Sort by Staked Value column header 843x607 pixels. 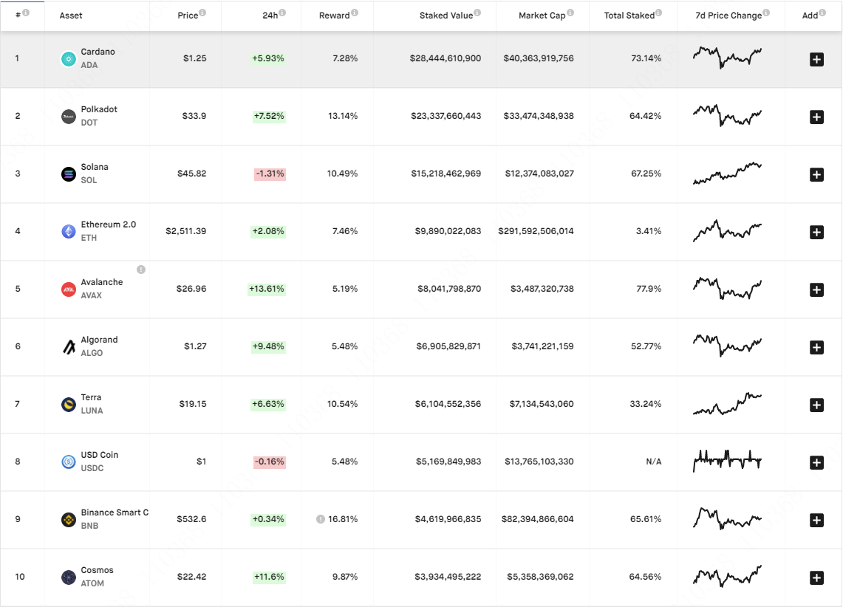point(446,16)
